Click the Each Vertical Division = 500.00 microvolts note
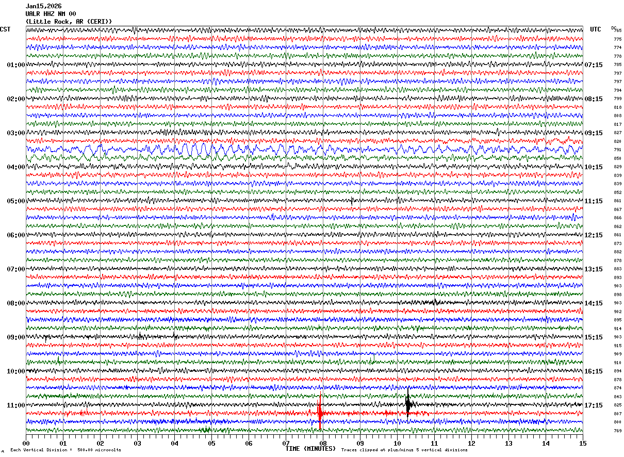The width and height of the screenshot is (624, 457). [x=65, y=450]
